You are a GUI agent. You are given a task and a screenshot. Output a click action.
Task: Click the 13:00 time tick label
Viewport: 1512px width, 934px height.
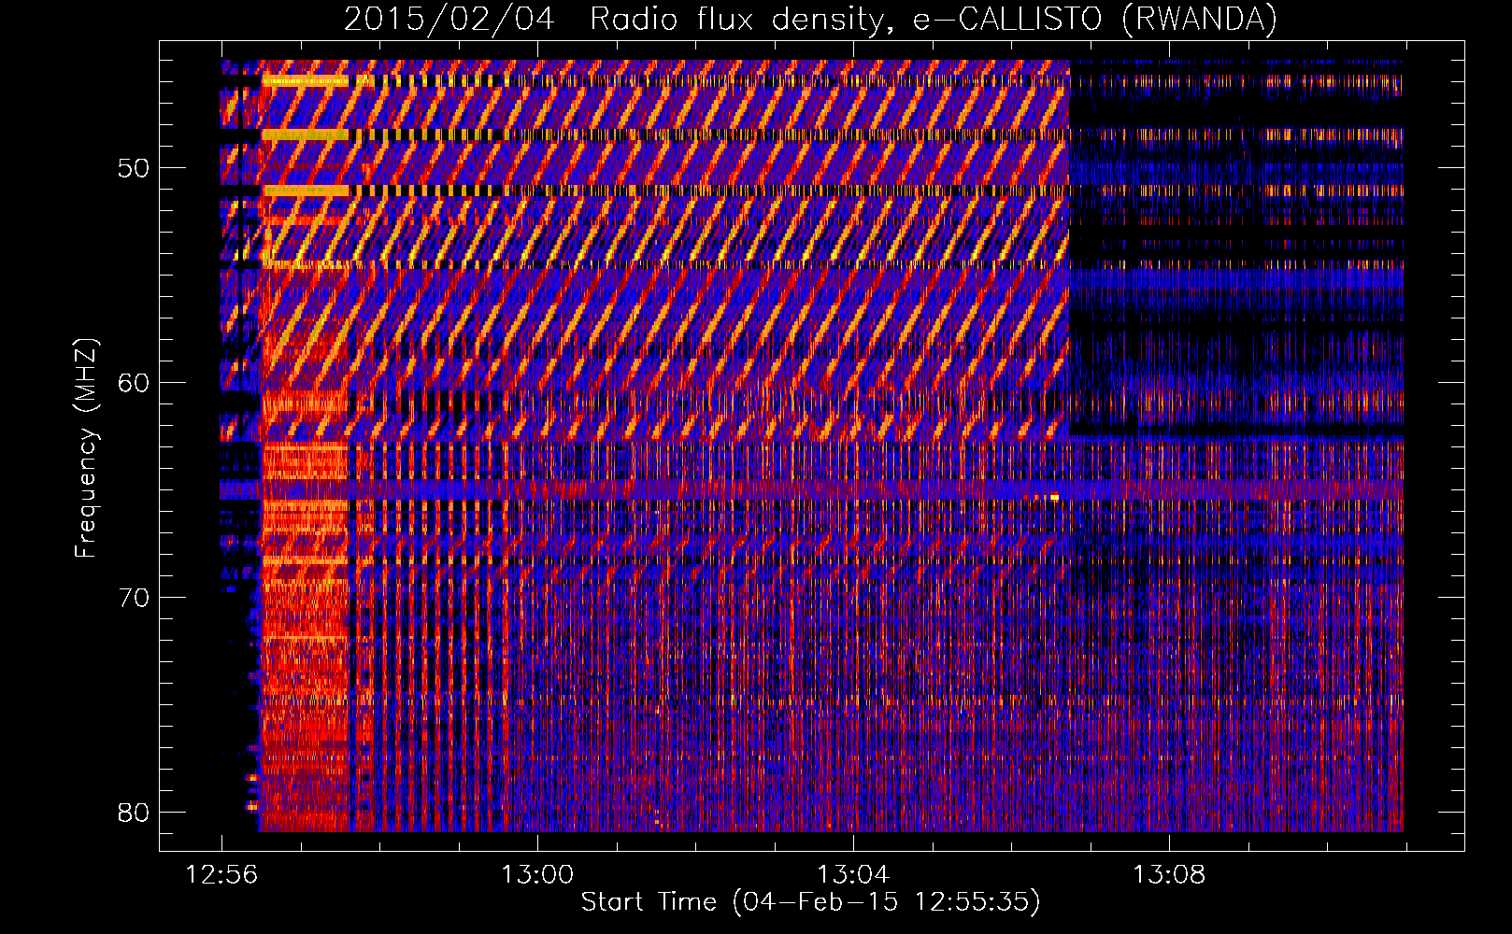(x=537, y=875)
